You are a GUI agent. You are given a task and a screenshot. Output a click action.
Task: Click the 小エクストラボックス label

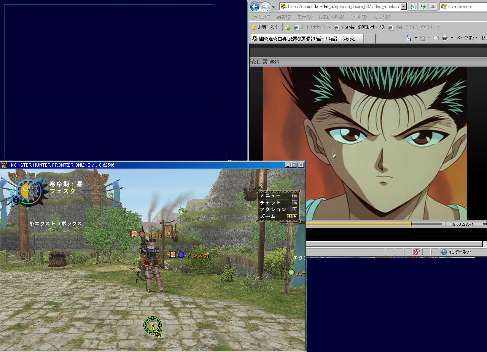pyautogui.click(x=56, y=223)
